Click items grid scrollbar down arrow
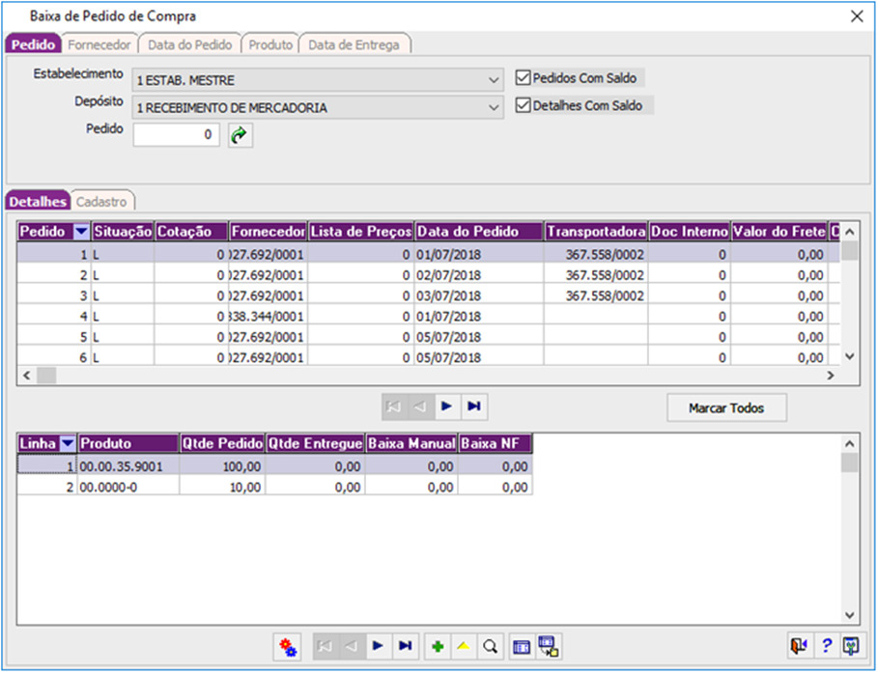Image resolution: width=878 pixels, height=673 pixels. click(x=849, y=615)
